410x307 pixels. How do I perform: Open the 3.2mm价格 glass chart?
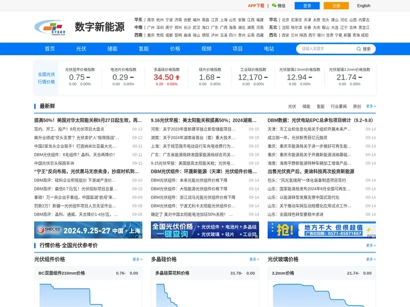(322, 287)
